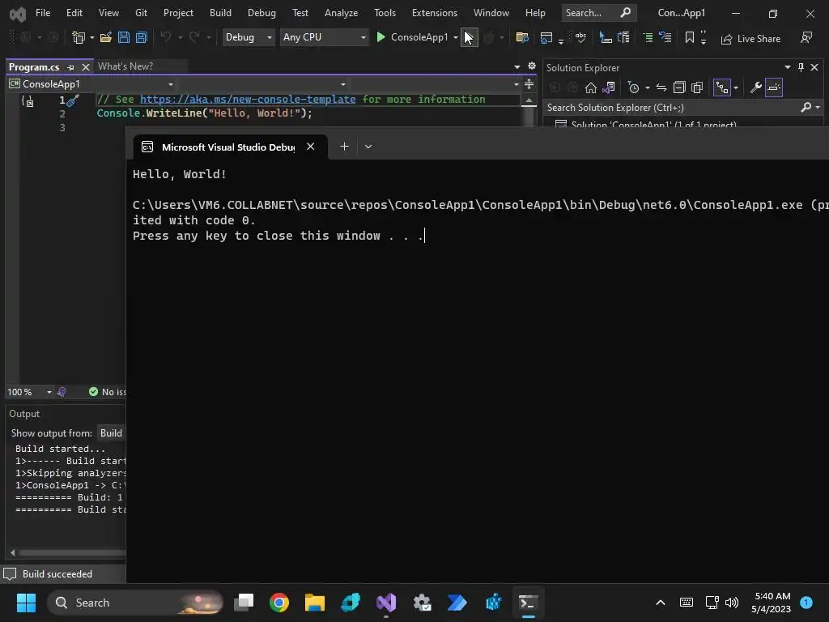Add a new console tab with plus button
Screen dimensions: 829x622
[x=344, y=147]
